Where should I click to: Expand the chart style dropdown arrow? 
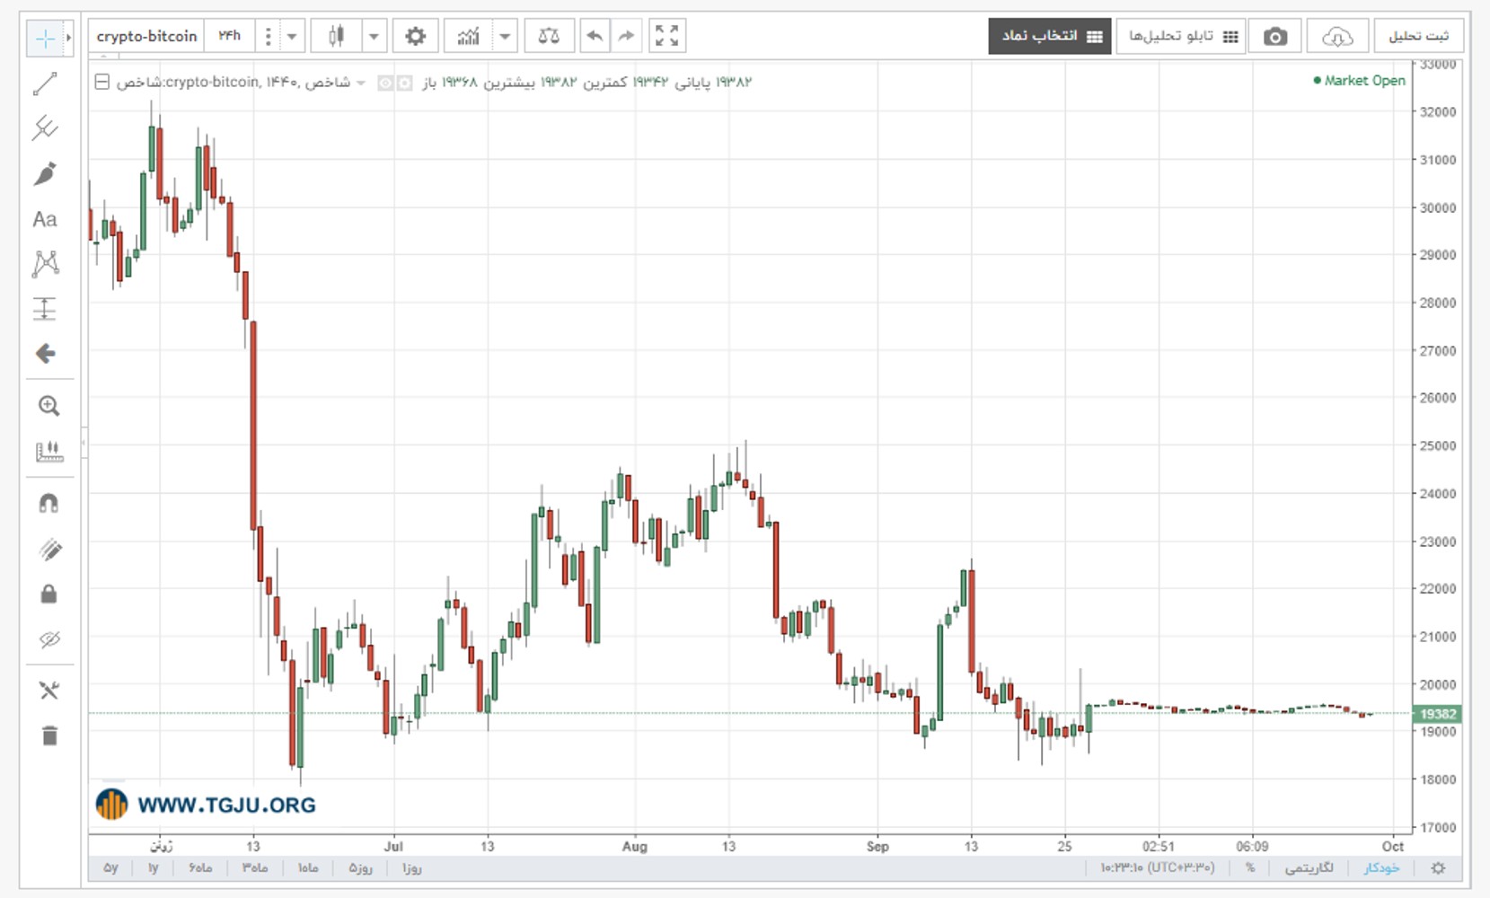pos(374,37)
